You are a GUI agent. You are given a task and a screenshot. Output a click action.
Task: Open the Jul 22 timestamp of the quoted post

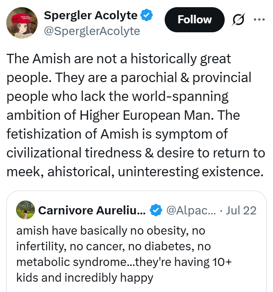tap(241, 210)
